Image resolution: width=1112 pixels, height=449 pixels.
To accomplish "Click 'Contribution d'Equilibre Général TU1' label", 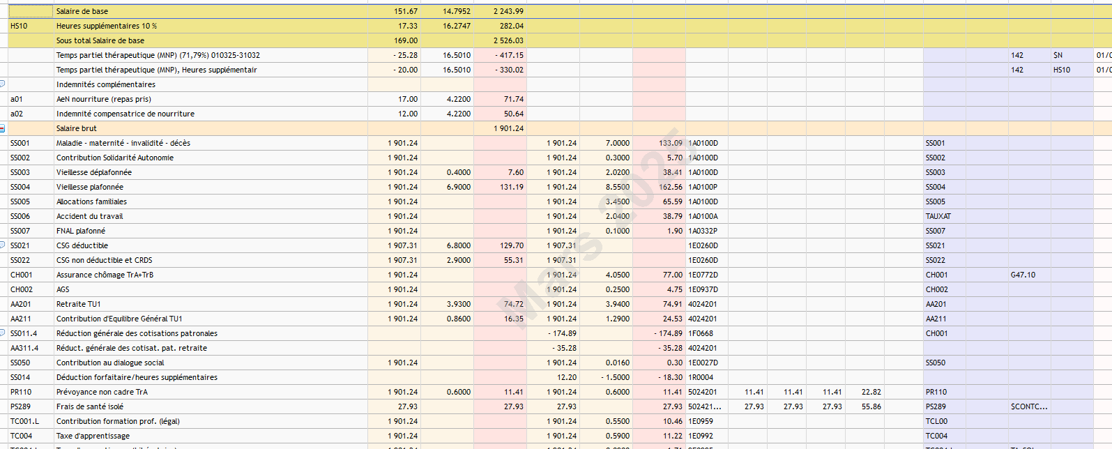I will click(x=119, y=319).
